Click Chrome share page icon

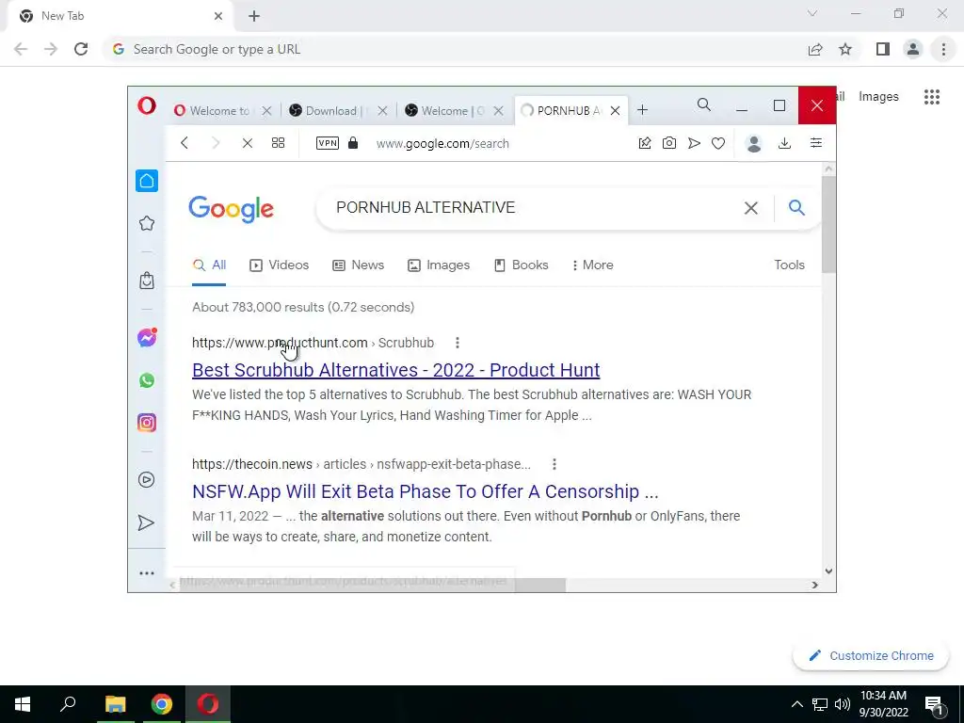click(x=815, y=49)
